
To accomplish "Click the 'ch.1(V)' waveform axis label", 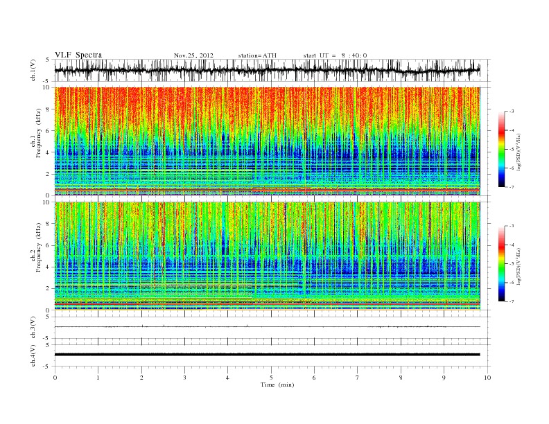I will click(33, 70).
